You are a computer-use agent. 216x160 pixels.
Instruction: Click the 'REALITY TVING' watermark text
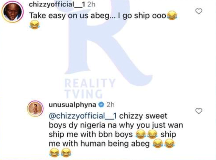(90, 88)
